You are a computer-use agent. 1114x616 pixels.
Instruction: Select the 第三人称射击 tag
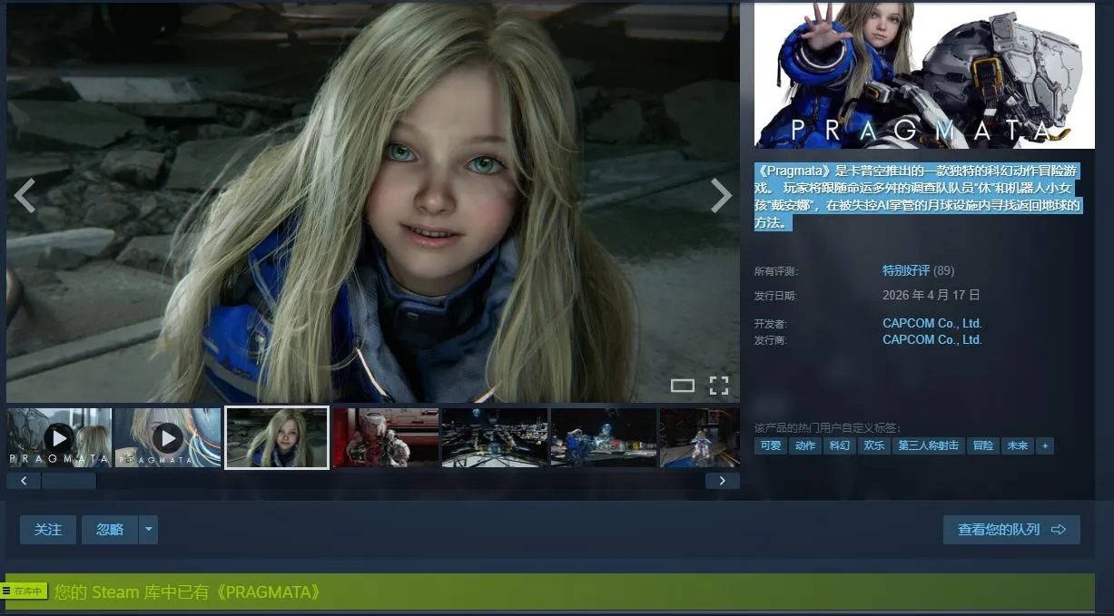click(x=928, y=445)
